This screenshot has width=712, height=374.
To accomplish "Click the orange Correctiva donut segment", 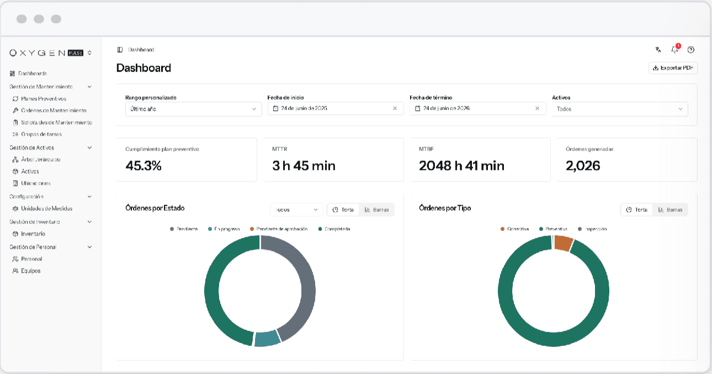I will [563, 243].
